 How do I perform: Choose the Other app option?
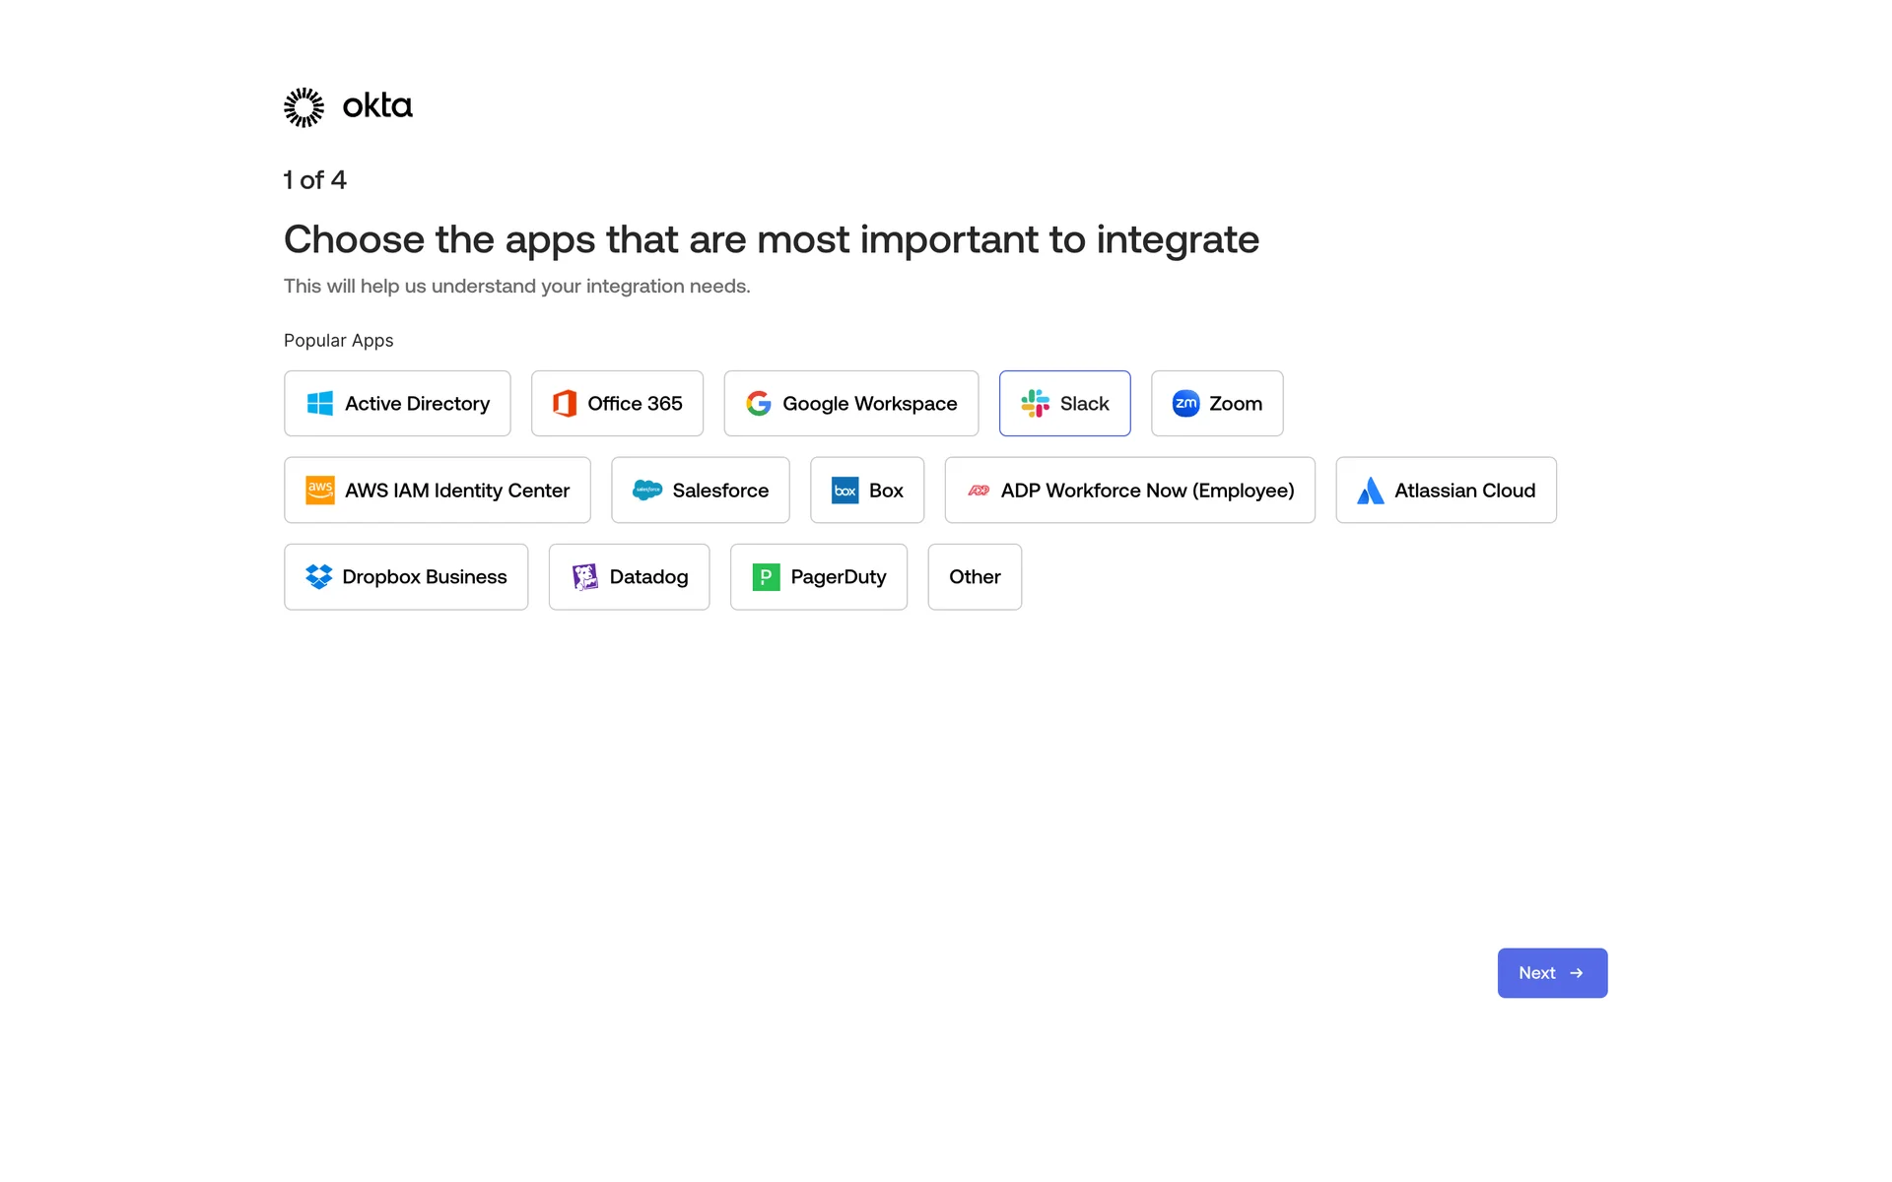(975, 577)
